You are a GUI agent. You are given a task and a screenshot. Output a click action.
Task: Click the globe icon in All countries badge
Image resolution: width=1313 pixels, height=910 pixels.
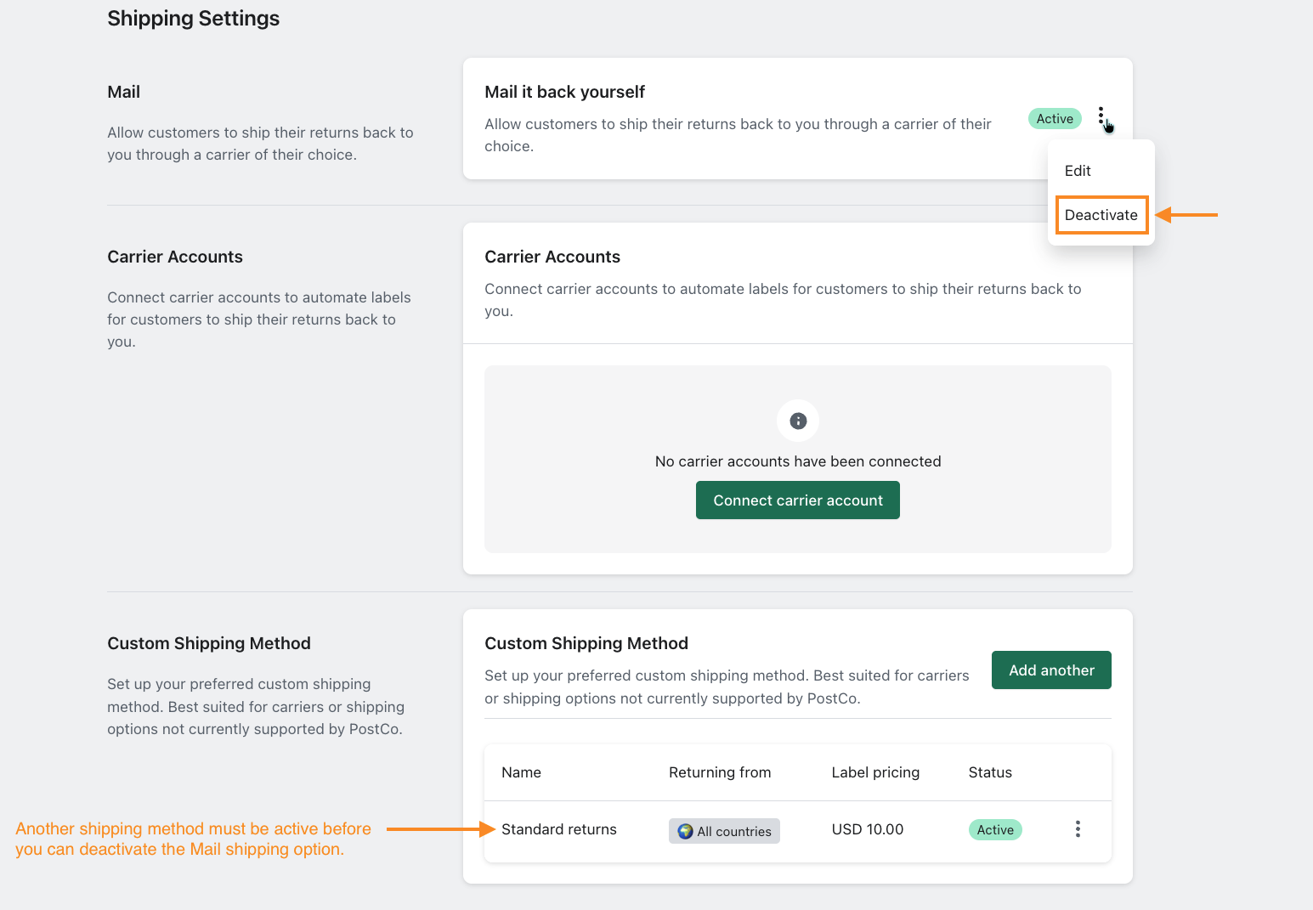[685, 831]
